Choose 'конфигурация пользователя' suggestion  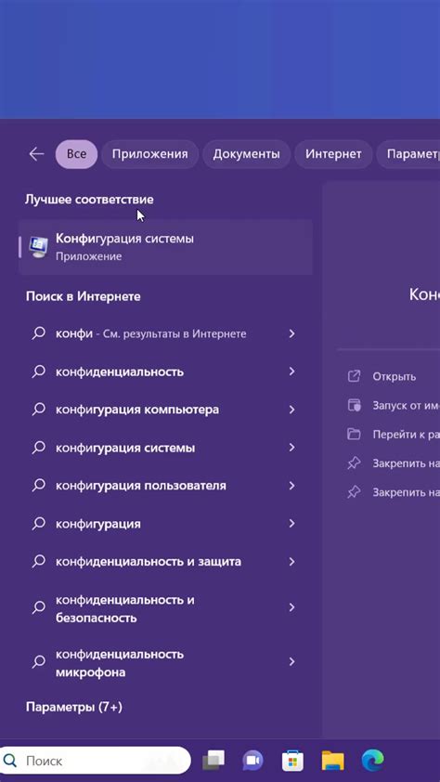[x=140, y=486]
